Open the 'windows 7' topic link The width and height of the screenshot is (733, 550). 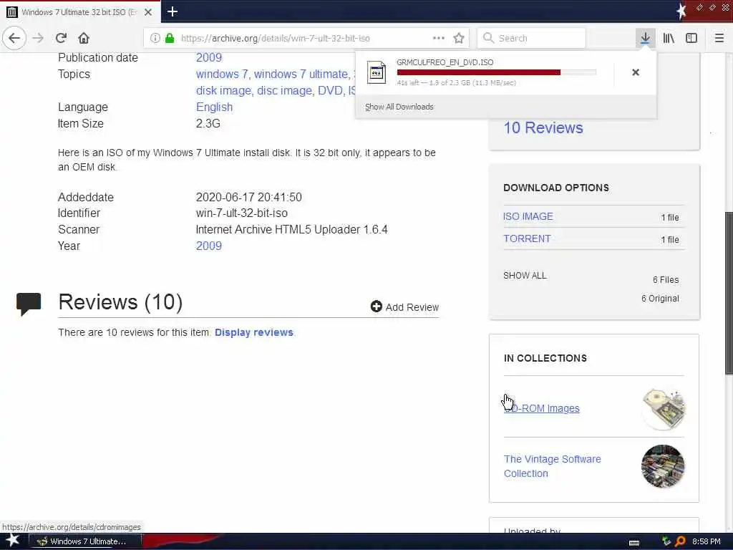coord(222,74)
